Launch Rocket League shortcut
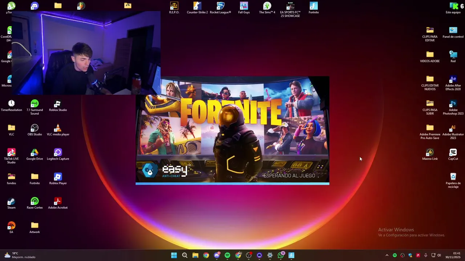The image size is (465, 261). coord(221,8)
